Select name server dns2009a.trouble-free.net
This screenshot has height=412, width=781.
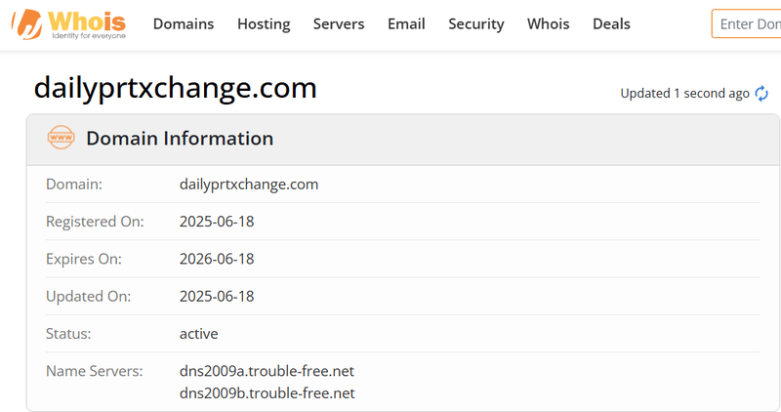267,371
